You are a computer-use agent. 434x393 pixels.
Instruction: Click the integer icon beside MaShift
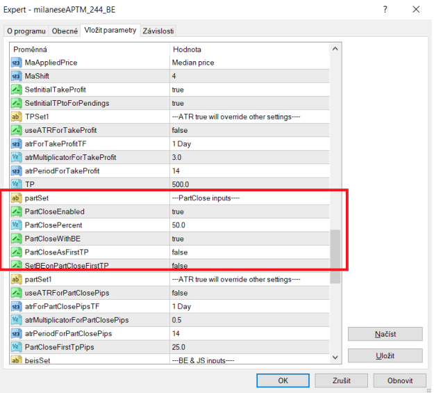point(16,76)
